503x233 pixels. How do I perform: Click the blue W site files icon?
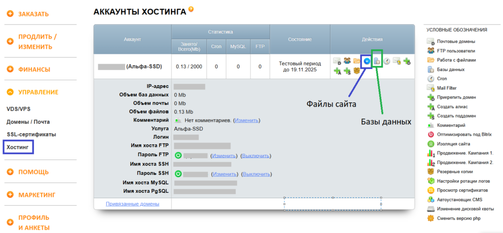(366, 61)
